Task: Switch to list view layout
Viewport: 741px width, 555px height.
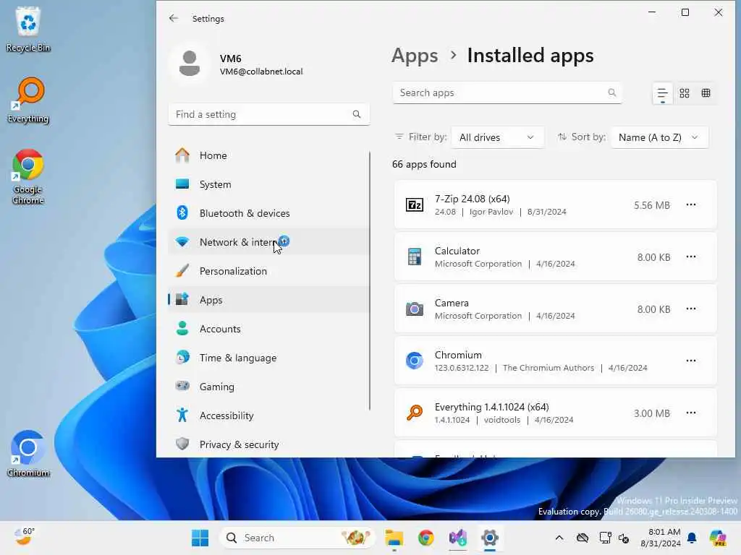Action: (662, 93)
